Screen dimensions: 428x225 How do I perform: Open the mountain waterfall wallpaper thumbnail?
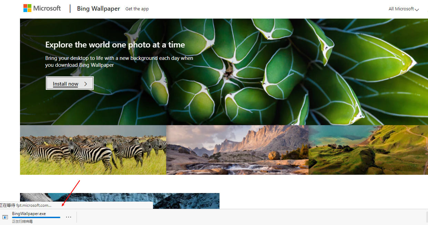(x=237, y=150)
